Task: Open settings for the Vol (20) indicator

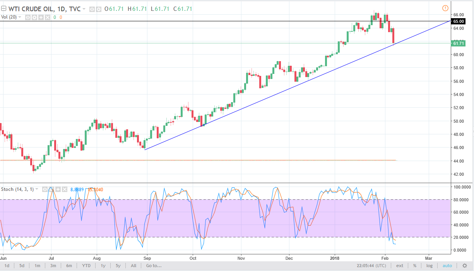Action: point(34,17)
